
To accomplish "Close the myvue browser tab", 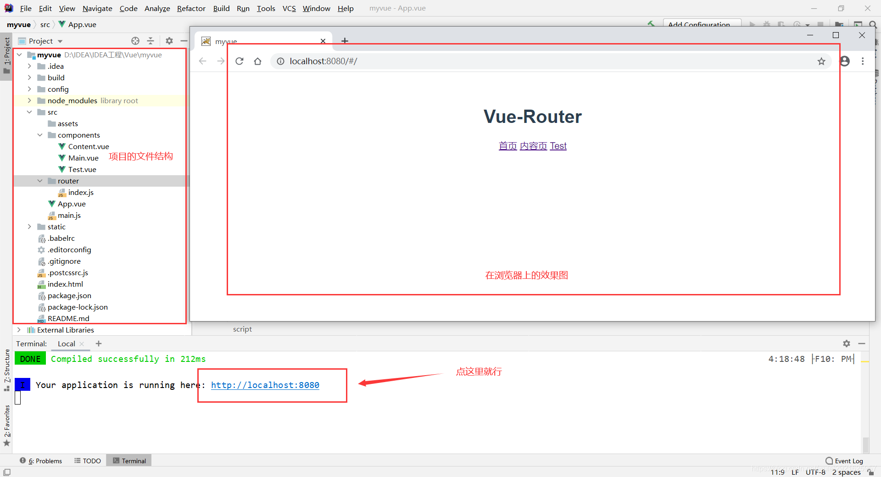I will pos(323,41).
